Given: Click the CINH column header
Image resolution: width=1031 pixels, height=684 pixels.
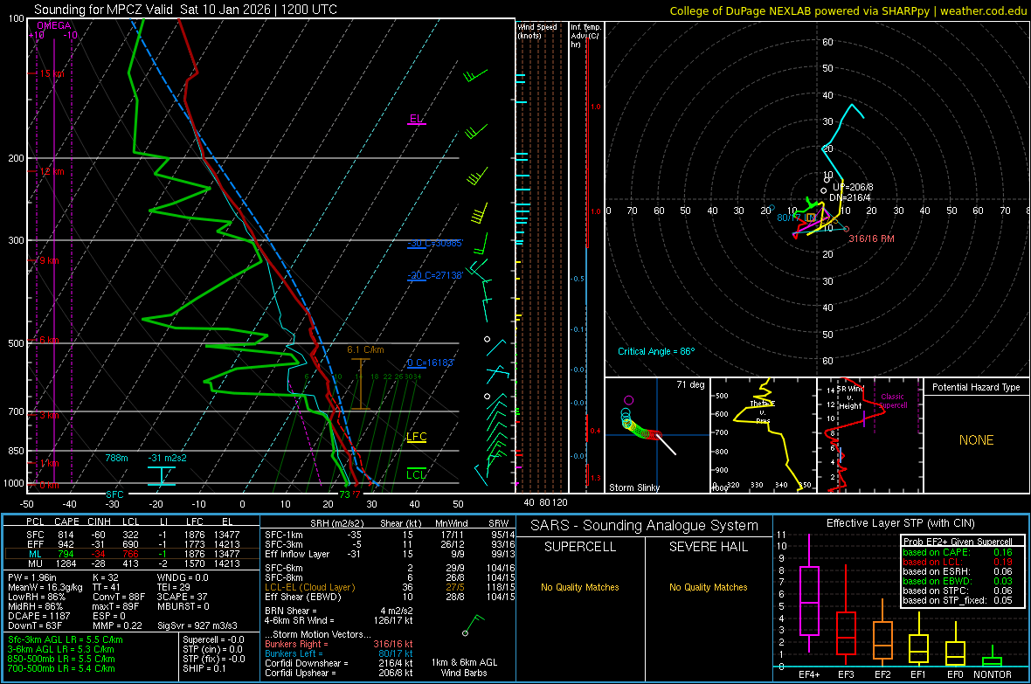Looking at the screenshot, I should (100, 522).
